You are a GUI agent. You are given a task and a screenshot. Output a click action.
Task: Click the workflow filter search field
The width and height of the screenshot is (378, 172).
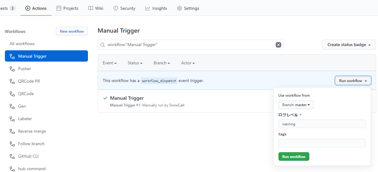coord(190,45)
